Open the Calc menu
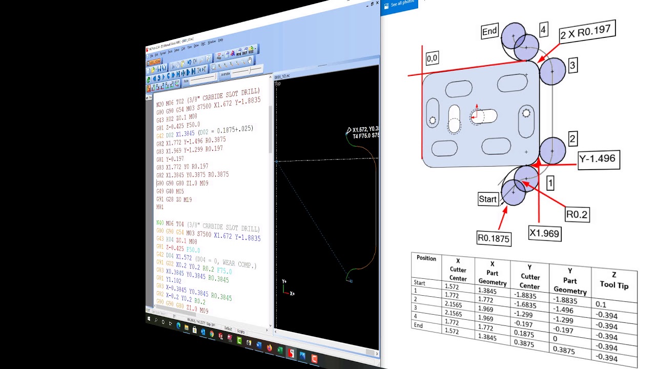The image size is (656, 369). coord(183,49)
